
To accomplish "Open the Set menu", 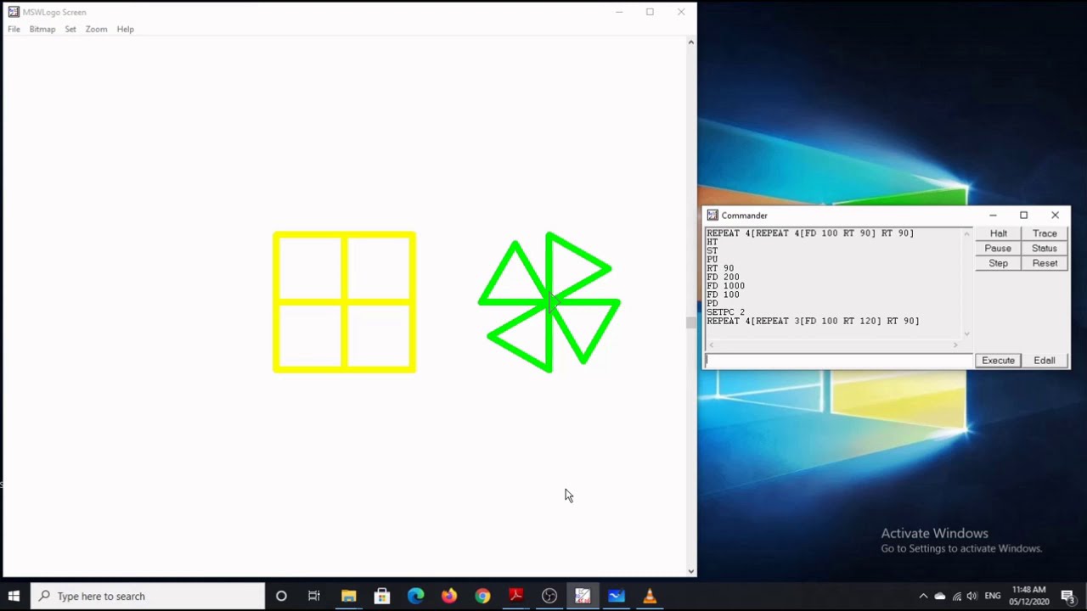I will tap(70, 29).
